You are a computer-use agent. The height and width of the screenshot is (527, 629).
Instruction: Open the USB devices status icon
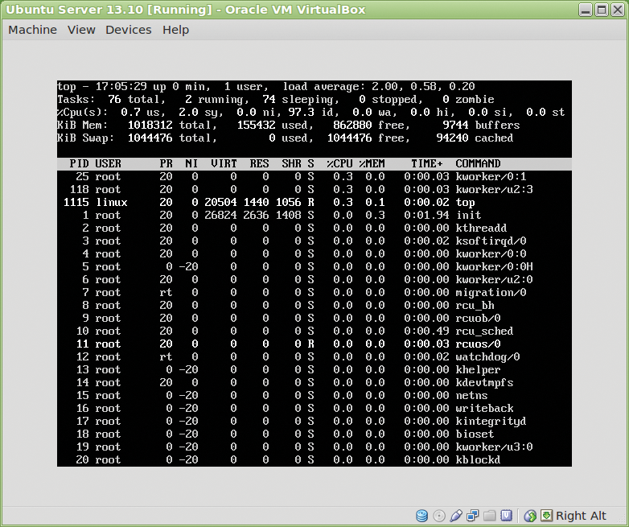[x=456, y=516]
